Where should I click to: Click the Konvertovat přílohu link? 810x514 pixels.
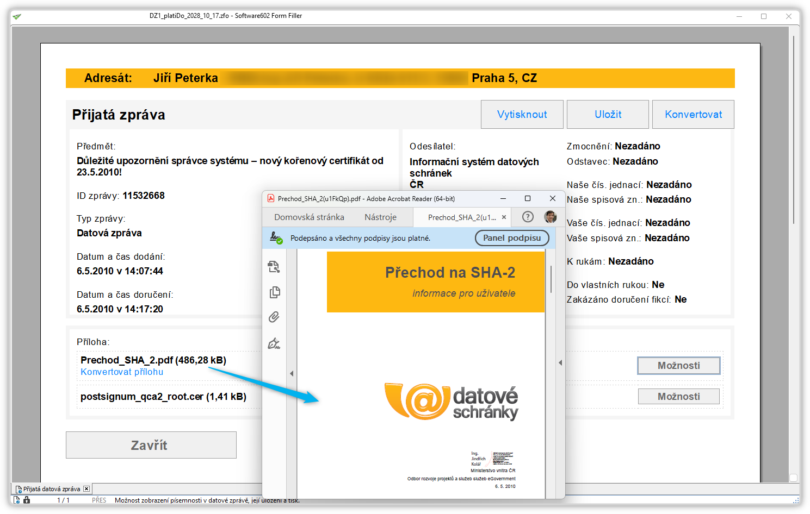pyautogui.click(x=122, y=372)
